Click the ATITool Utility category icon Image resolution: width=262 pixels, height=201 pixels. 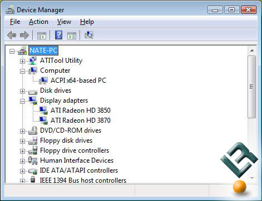click(x=33, y=61)
